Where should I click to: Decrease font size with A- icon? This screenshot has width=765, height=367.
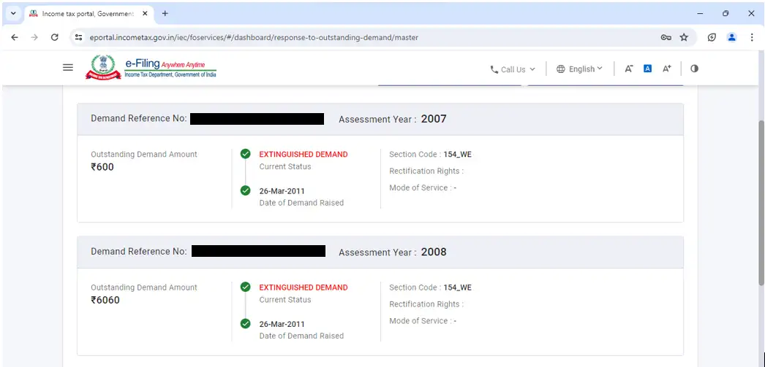[x=628, y=69]
